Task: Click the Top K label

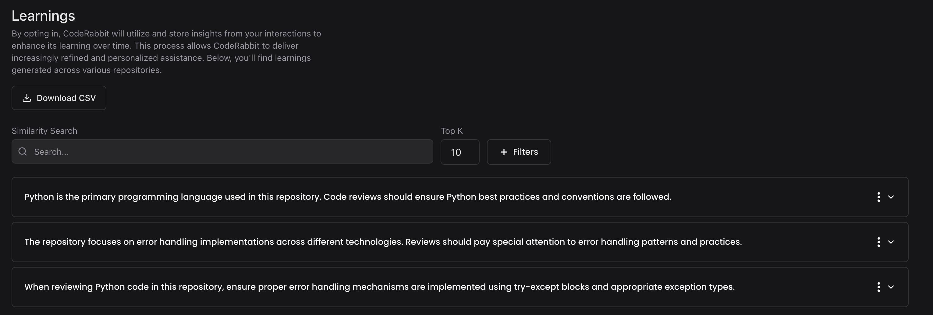Action: click(451, 131)
